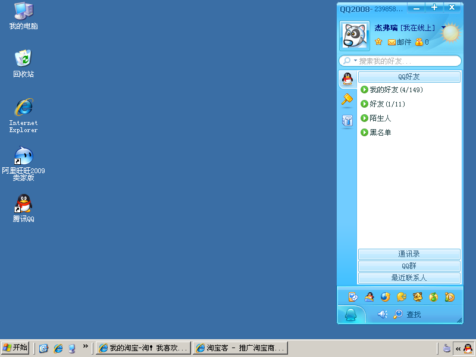Open the QQ mail composer icon in bottom toolbar
476x357 pixels.
tap(353, 296)
